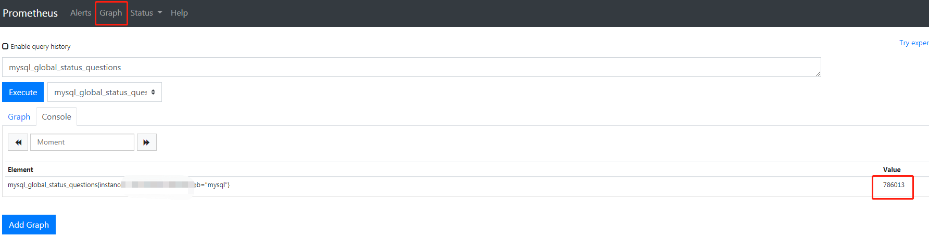Screen dimensions: 929x249
Task: Step time backward with rewind icon
Action: [x=18, y=142]
